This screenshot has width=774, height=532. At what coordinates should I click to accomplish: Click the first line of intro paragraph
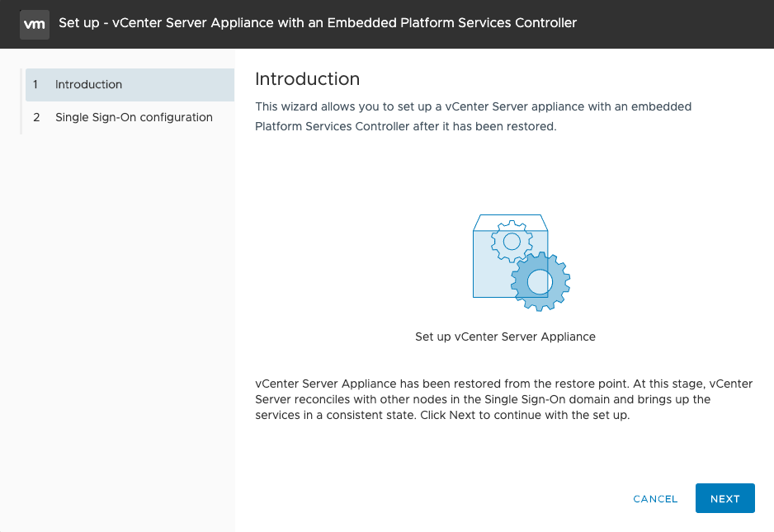pyautogui.click(x=473, y=106)
